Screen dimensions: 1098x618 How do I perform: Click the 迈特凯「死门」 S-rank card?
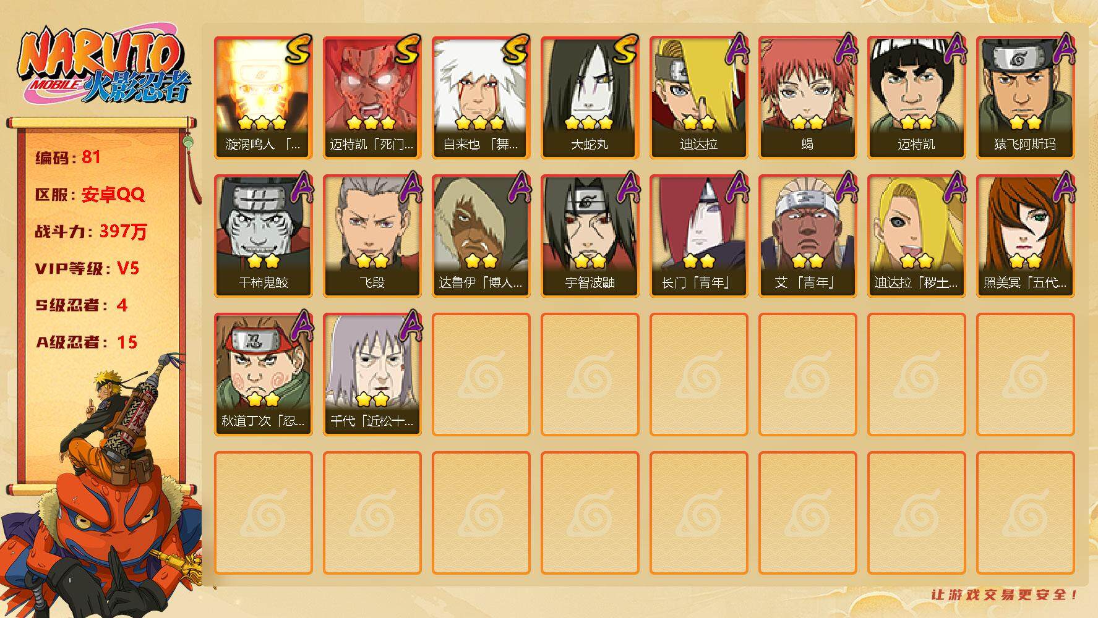click(x=372, y=98)
